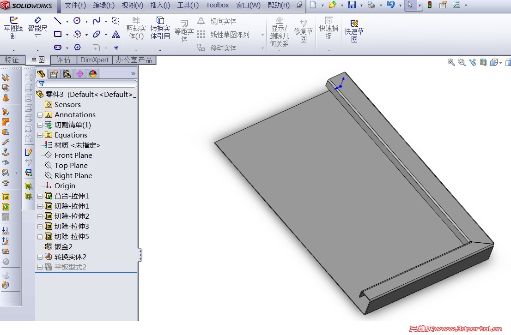This screenshot has height=335, width=511.
Task: Select the sketch Point tool
Action: point(116,48)
